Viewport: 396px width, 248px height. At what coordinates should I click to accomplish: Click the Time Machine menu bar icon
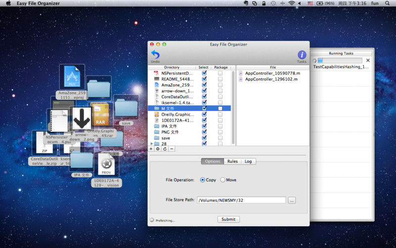273,3
